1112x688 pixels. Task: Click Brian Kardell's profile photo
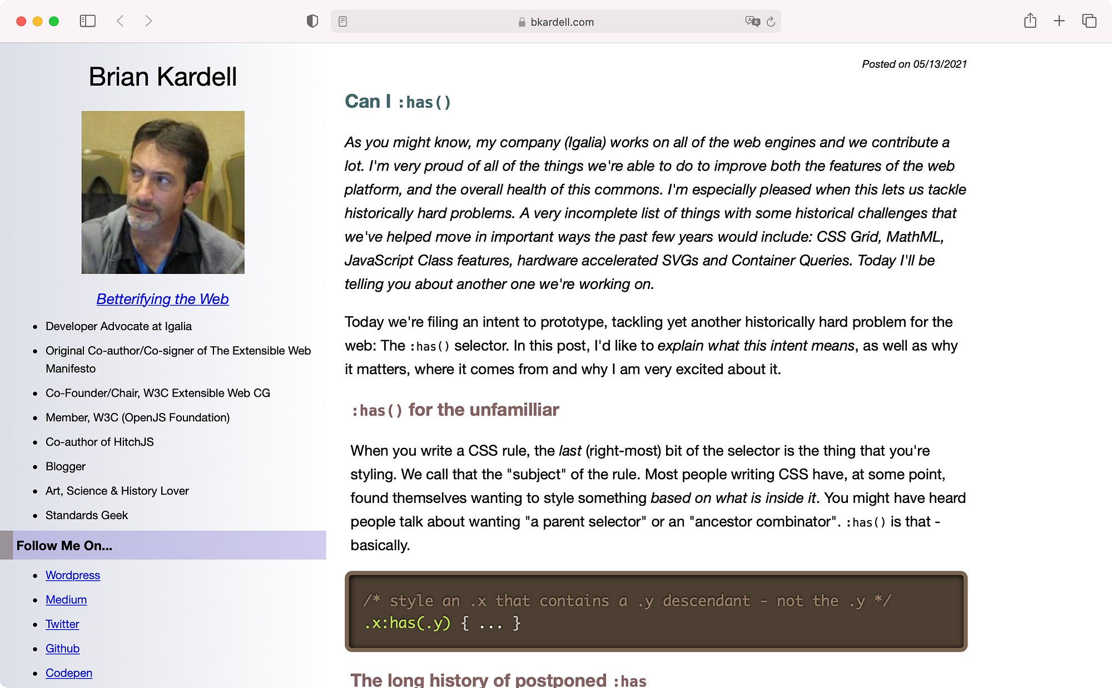click(163, 192)
